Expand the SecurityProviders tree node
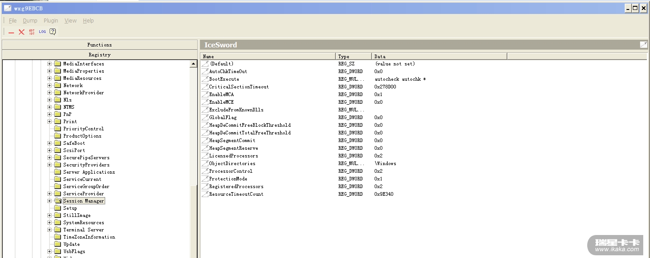This screenshot has height=258, width=650. tap(50, 165)
